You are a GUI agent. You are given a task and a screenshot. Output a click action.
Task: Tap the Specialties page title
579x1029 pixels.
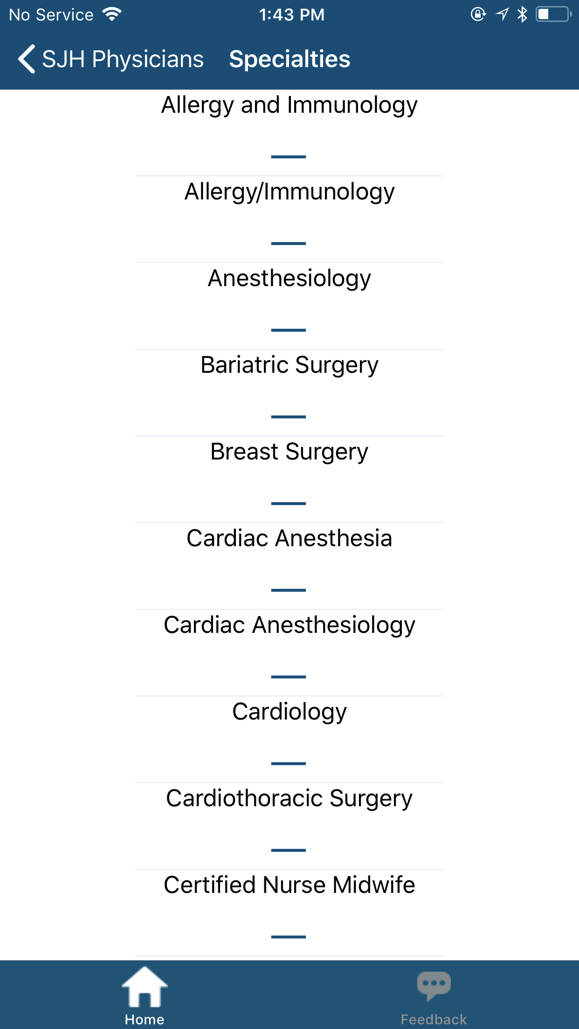(289, 59)
